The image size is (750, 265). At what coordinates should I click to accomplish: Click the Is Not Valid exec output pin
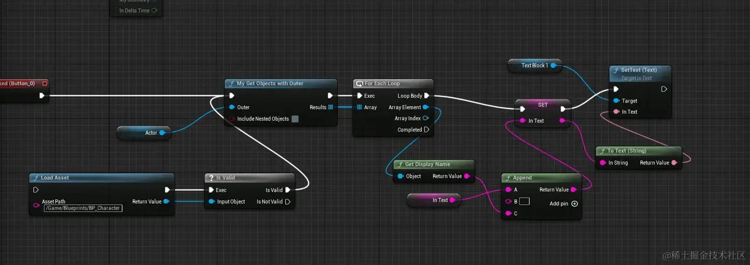coord(287,202)
